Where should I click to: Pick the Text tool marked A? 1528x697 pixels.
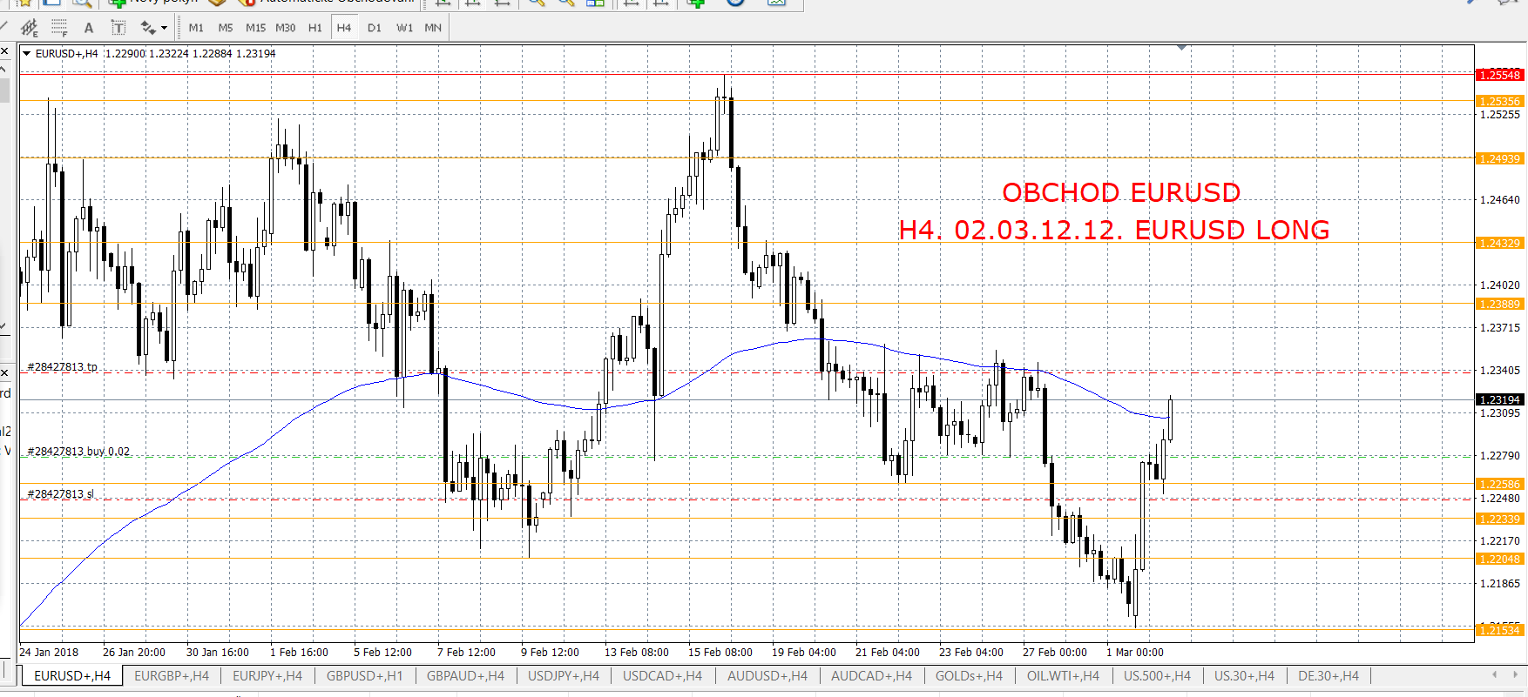click(88, 28)
